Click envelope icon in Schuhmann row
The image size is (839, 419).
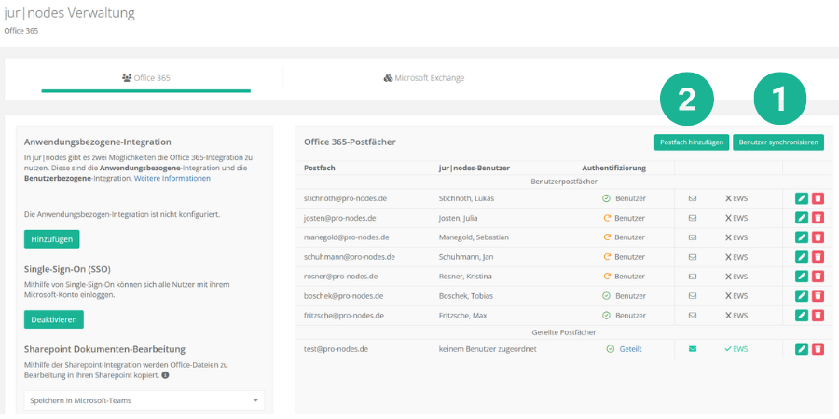(692, 257)
